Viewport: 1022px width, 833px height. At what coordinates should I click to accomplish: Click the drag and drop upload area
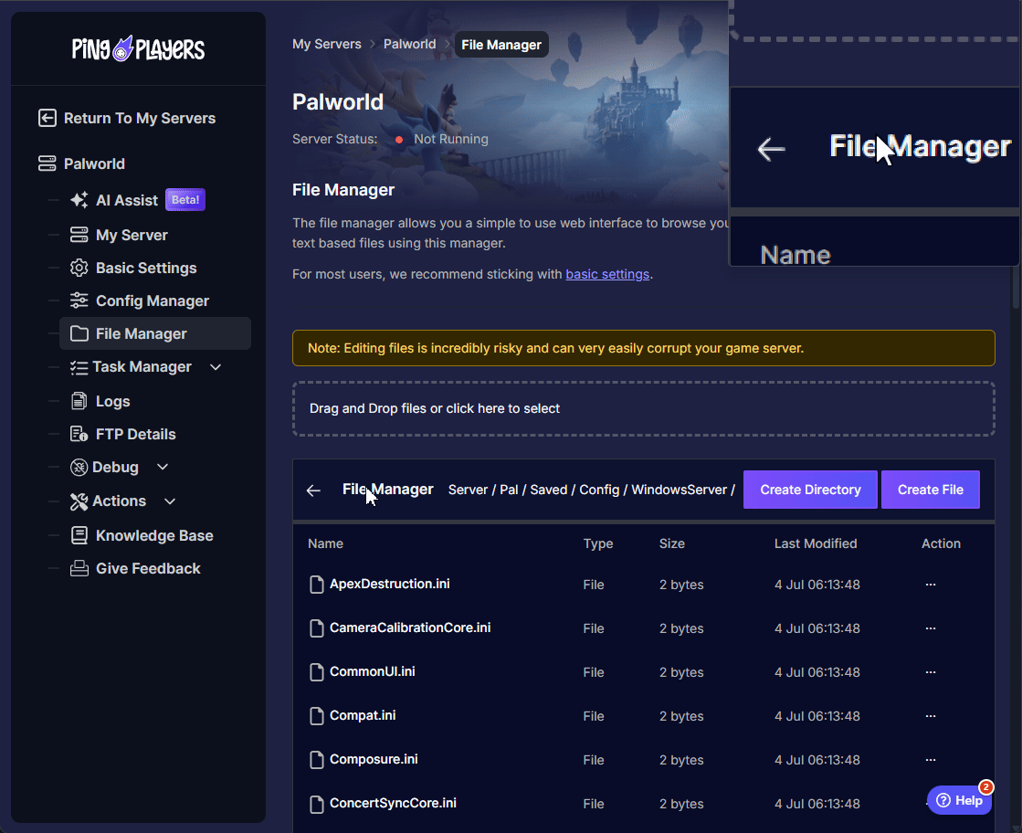[x=643, y=408]
